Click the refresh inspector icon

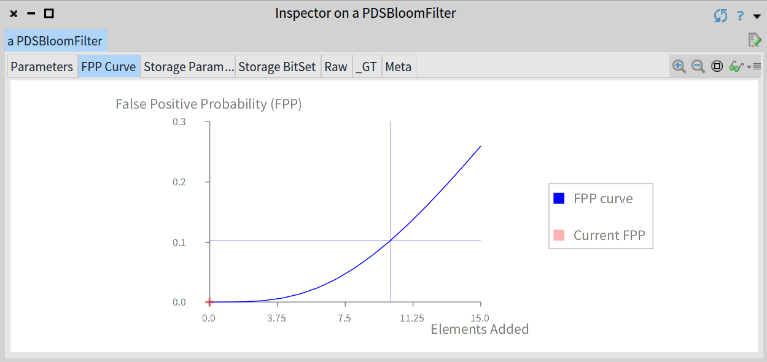point(721,16)
